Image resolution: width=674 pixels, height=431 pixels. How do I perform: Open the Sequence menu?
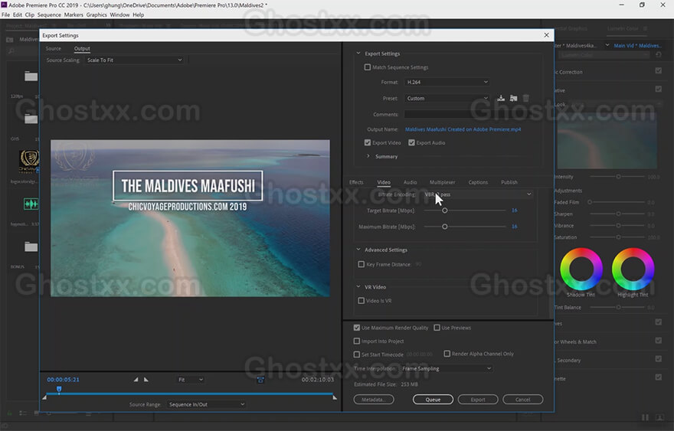pyautogui.click(x=49, y=15)
